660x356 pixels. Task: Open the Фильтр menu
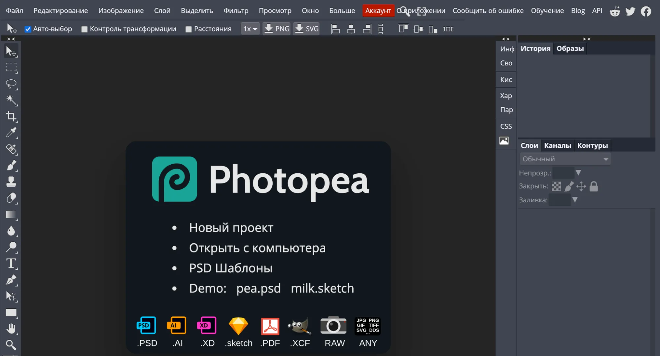pyautogui.click(x=236, y=11)
